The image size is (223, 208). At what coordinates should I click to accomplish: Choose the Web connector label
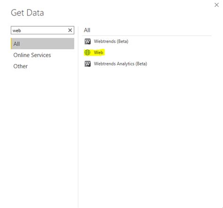(x=98, y=52)
